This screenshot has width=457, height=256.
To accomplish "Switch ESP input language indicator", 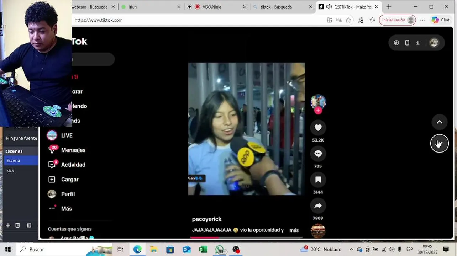I will (x=410, y=250).
